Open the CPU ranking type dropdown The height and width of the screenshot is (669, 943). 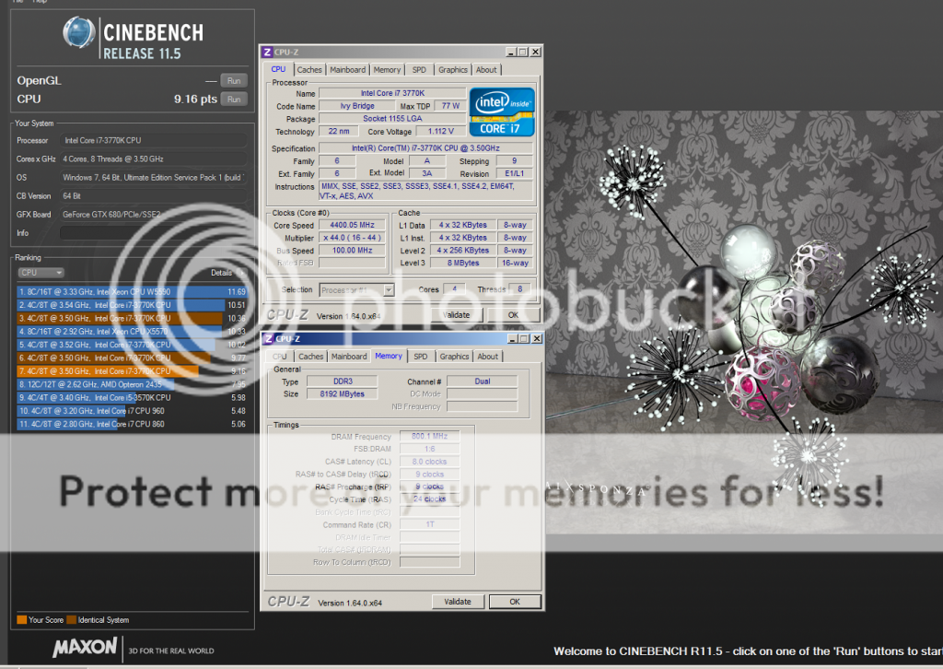tap(41, 273)
